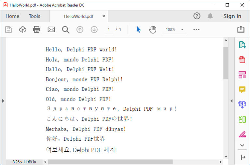Click the 100% zoom field
Screen dimensions: 250x165
171,30
